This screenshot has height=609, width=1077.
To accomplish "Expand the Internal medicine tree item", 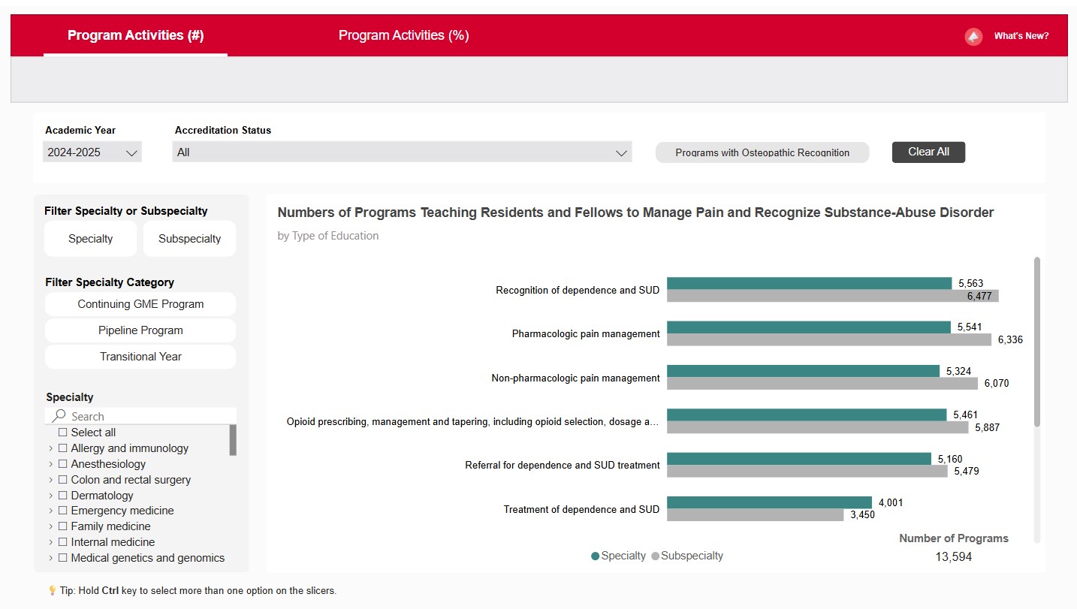I will coord(50,542).
